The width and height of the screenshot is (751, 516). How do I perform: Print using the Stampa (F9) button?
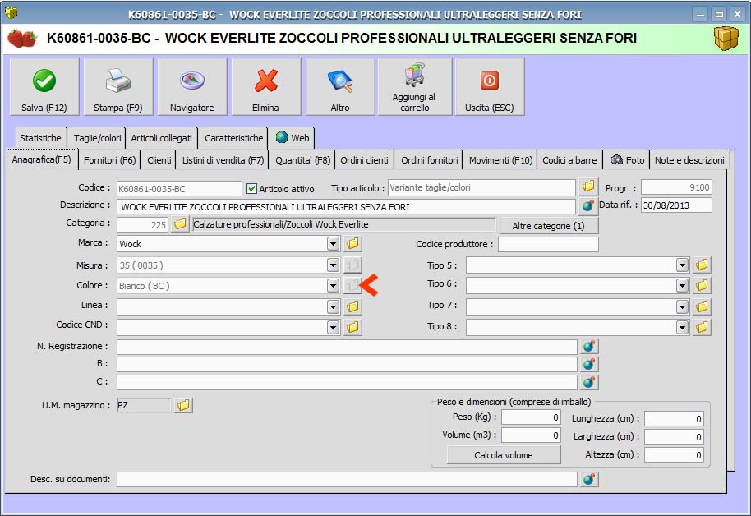click(118, 87)
